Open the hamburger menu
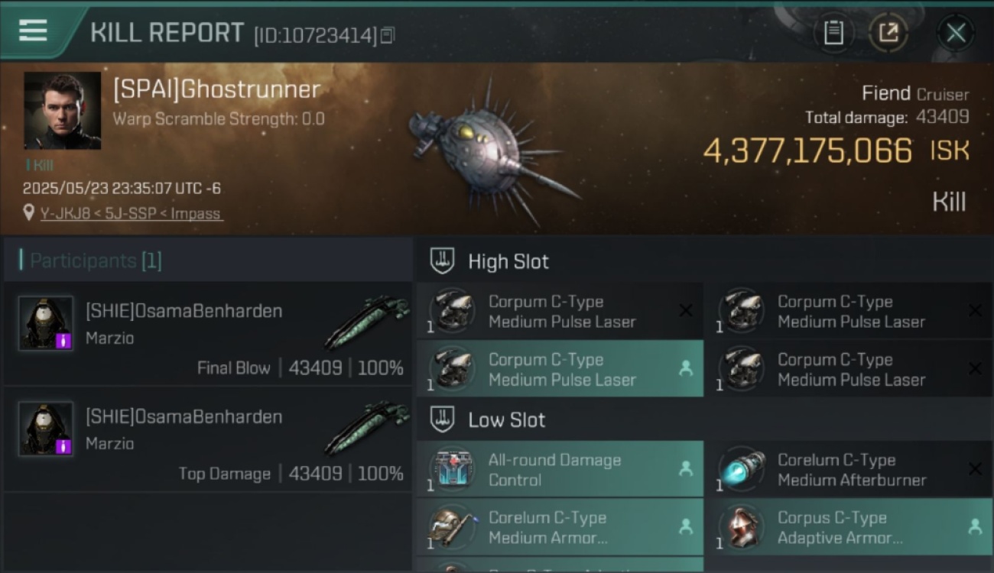 [33, 31]
